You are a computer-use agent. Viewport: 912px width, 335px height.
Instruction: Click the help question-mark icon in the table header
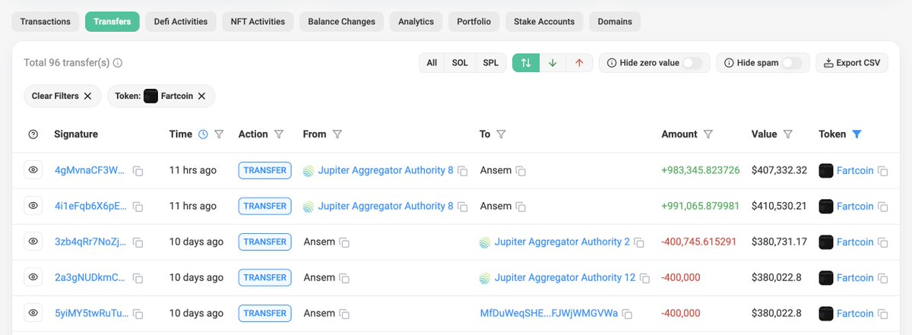(x=33, y=134)
